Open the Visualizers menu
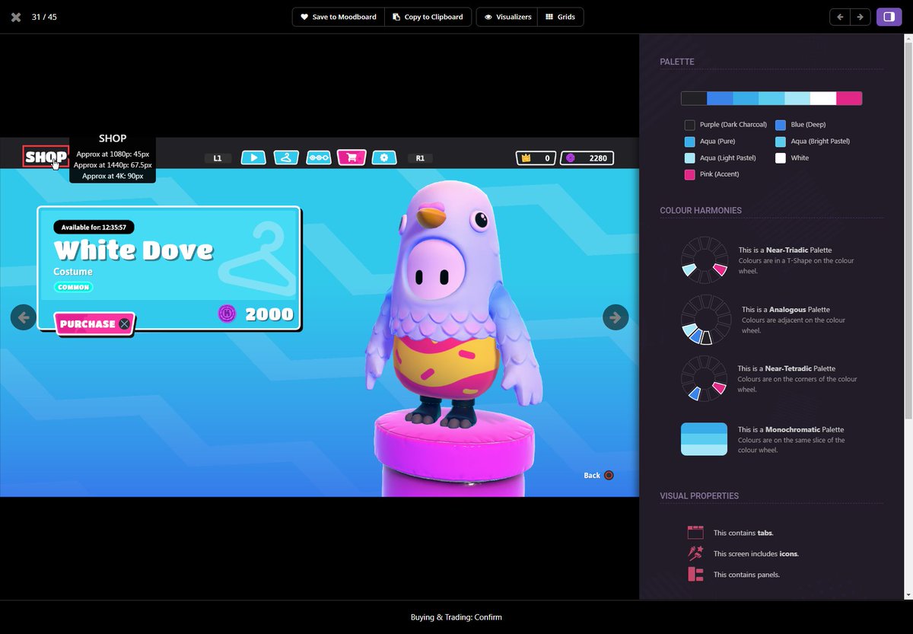Image resolution: width=913 pixels, height=634 pixels. (507, 17)
